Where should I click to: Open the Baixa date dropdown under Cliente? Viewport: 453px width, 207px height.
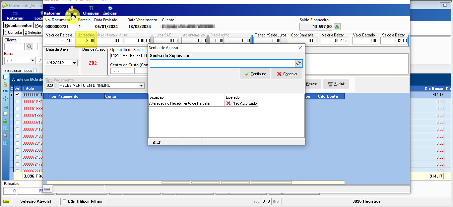click(32, 61)
